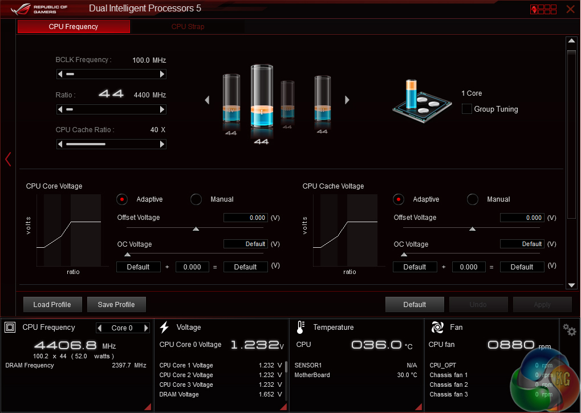581x413 pixels.
Task: Select the CPU Frequency tab
Action: click(x=74, y=27)
